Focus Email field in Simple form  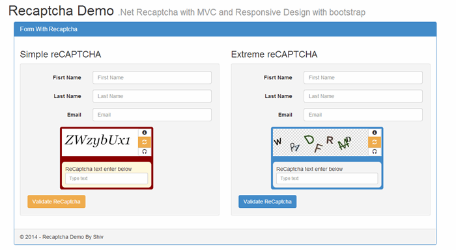(x=152, y=115)
